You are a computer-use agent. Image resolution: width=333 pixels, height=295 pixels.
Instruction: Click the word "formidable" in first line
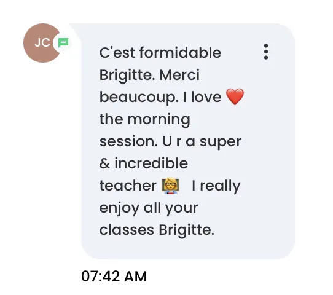[180, 53]
